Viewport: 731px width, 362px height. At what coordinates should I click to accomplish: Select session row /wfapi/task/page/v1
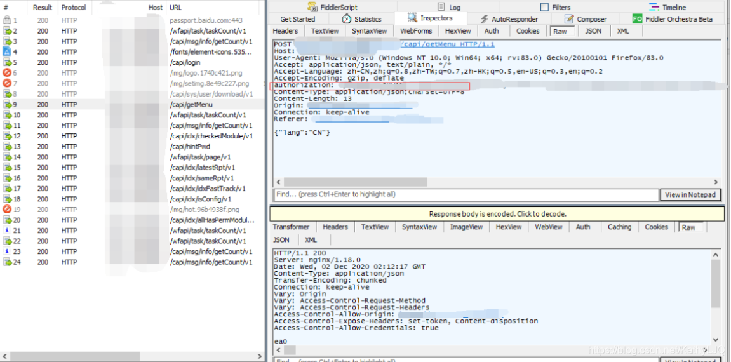[132, 157]
